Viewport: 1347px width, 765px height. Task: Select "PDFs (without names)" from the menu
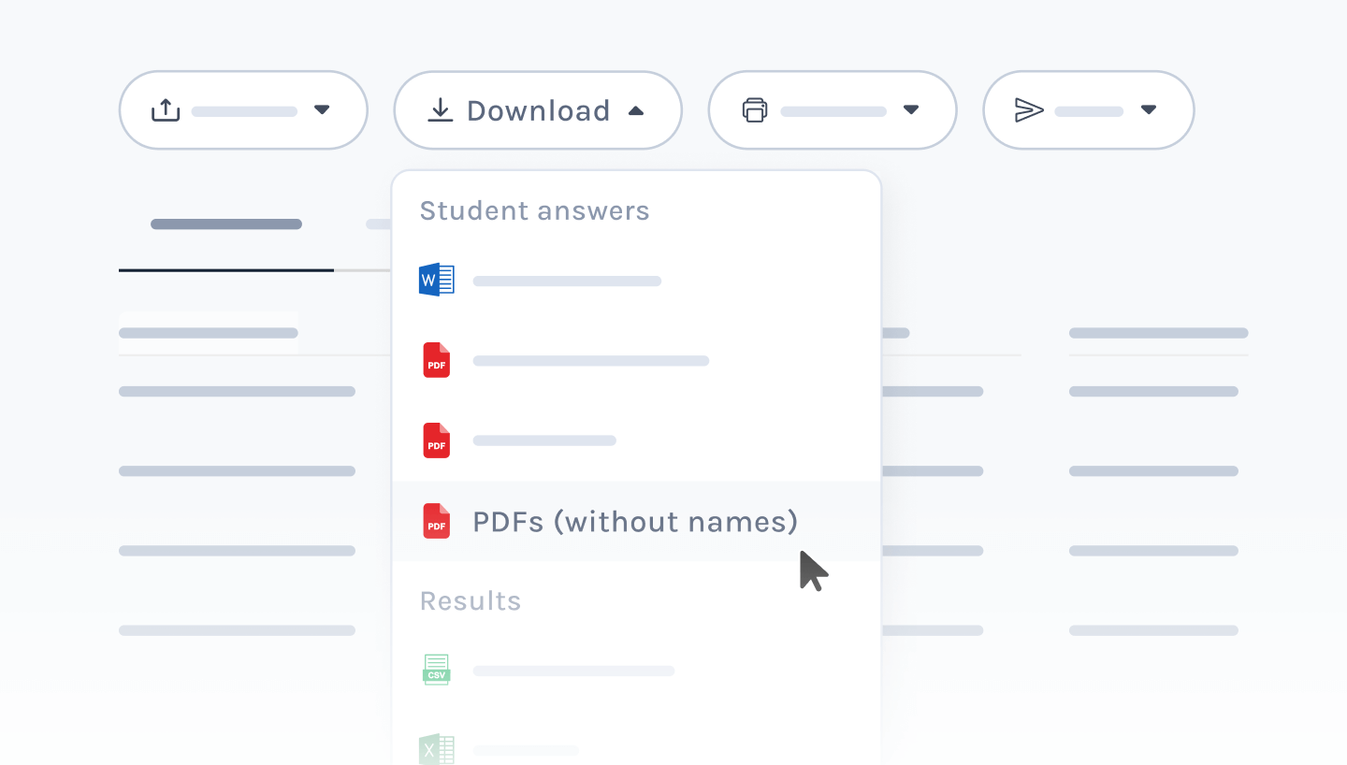click(x=635, y=521)
